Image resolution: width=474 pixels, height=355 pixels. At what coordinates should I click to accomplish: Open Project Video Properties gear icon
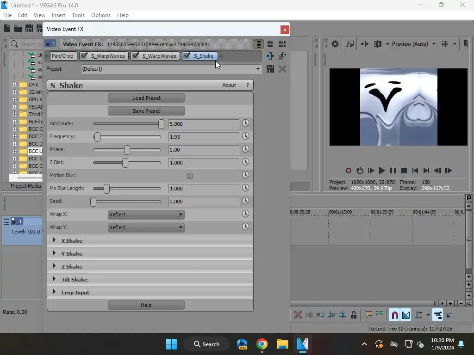[335, 44]
